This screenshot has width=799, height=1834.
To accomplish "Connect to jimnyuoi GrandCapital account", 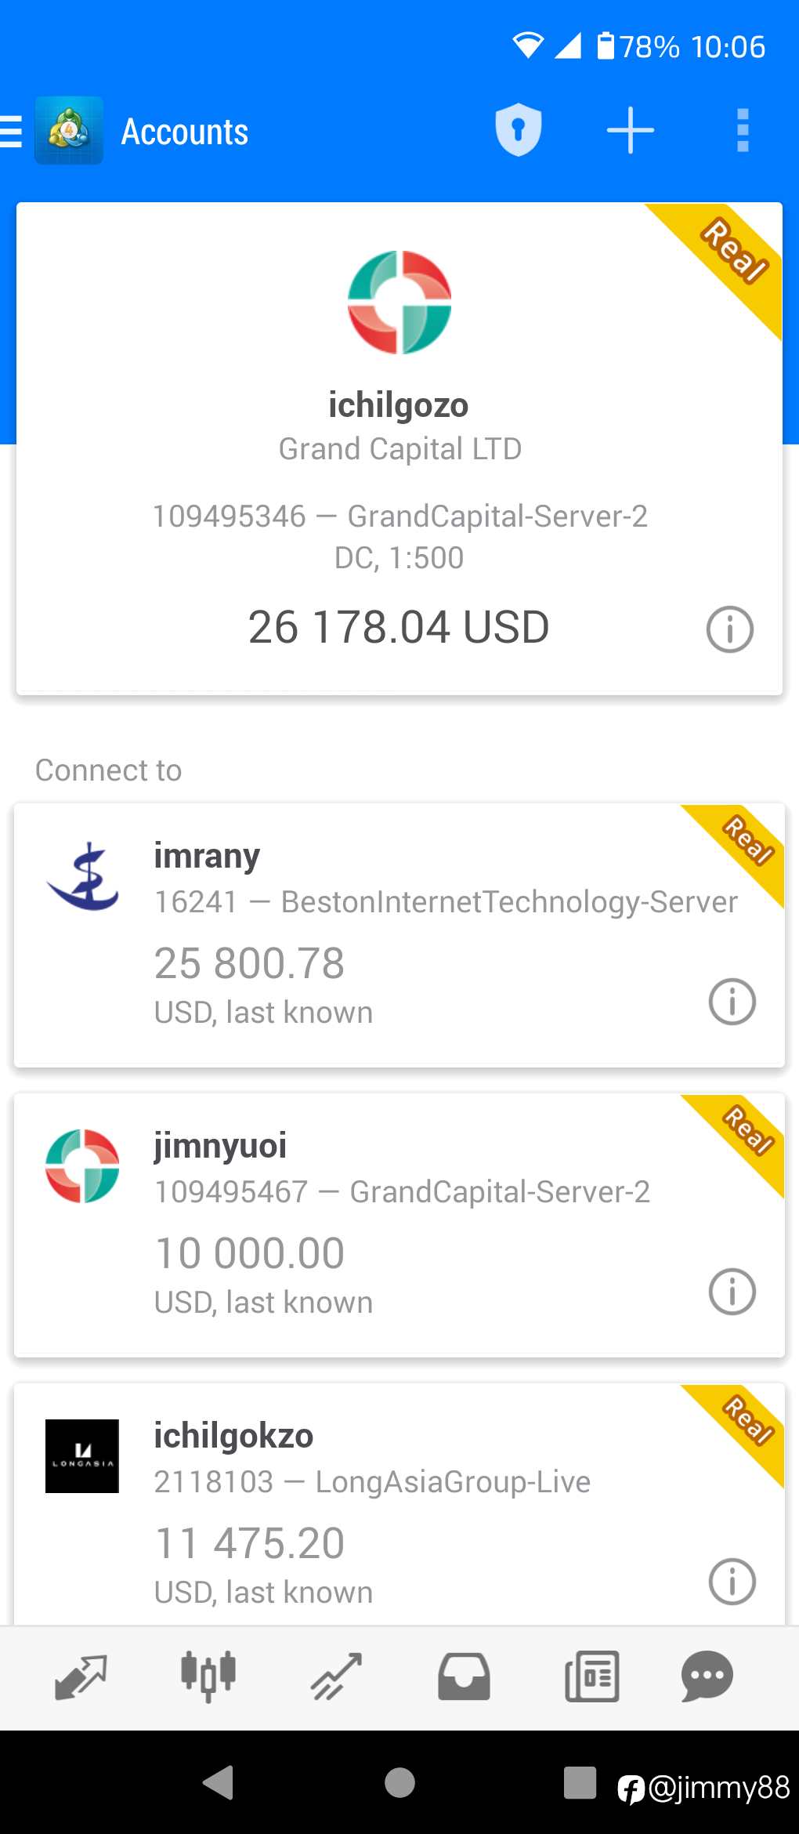I will tap(399, 1225).
